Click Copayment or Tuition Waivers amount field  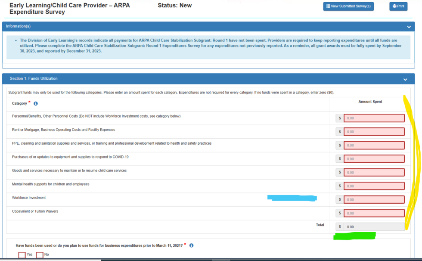[x=374, y=213]
